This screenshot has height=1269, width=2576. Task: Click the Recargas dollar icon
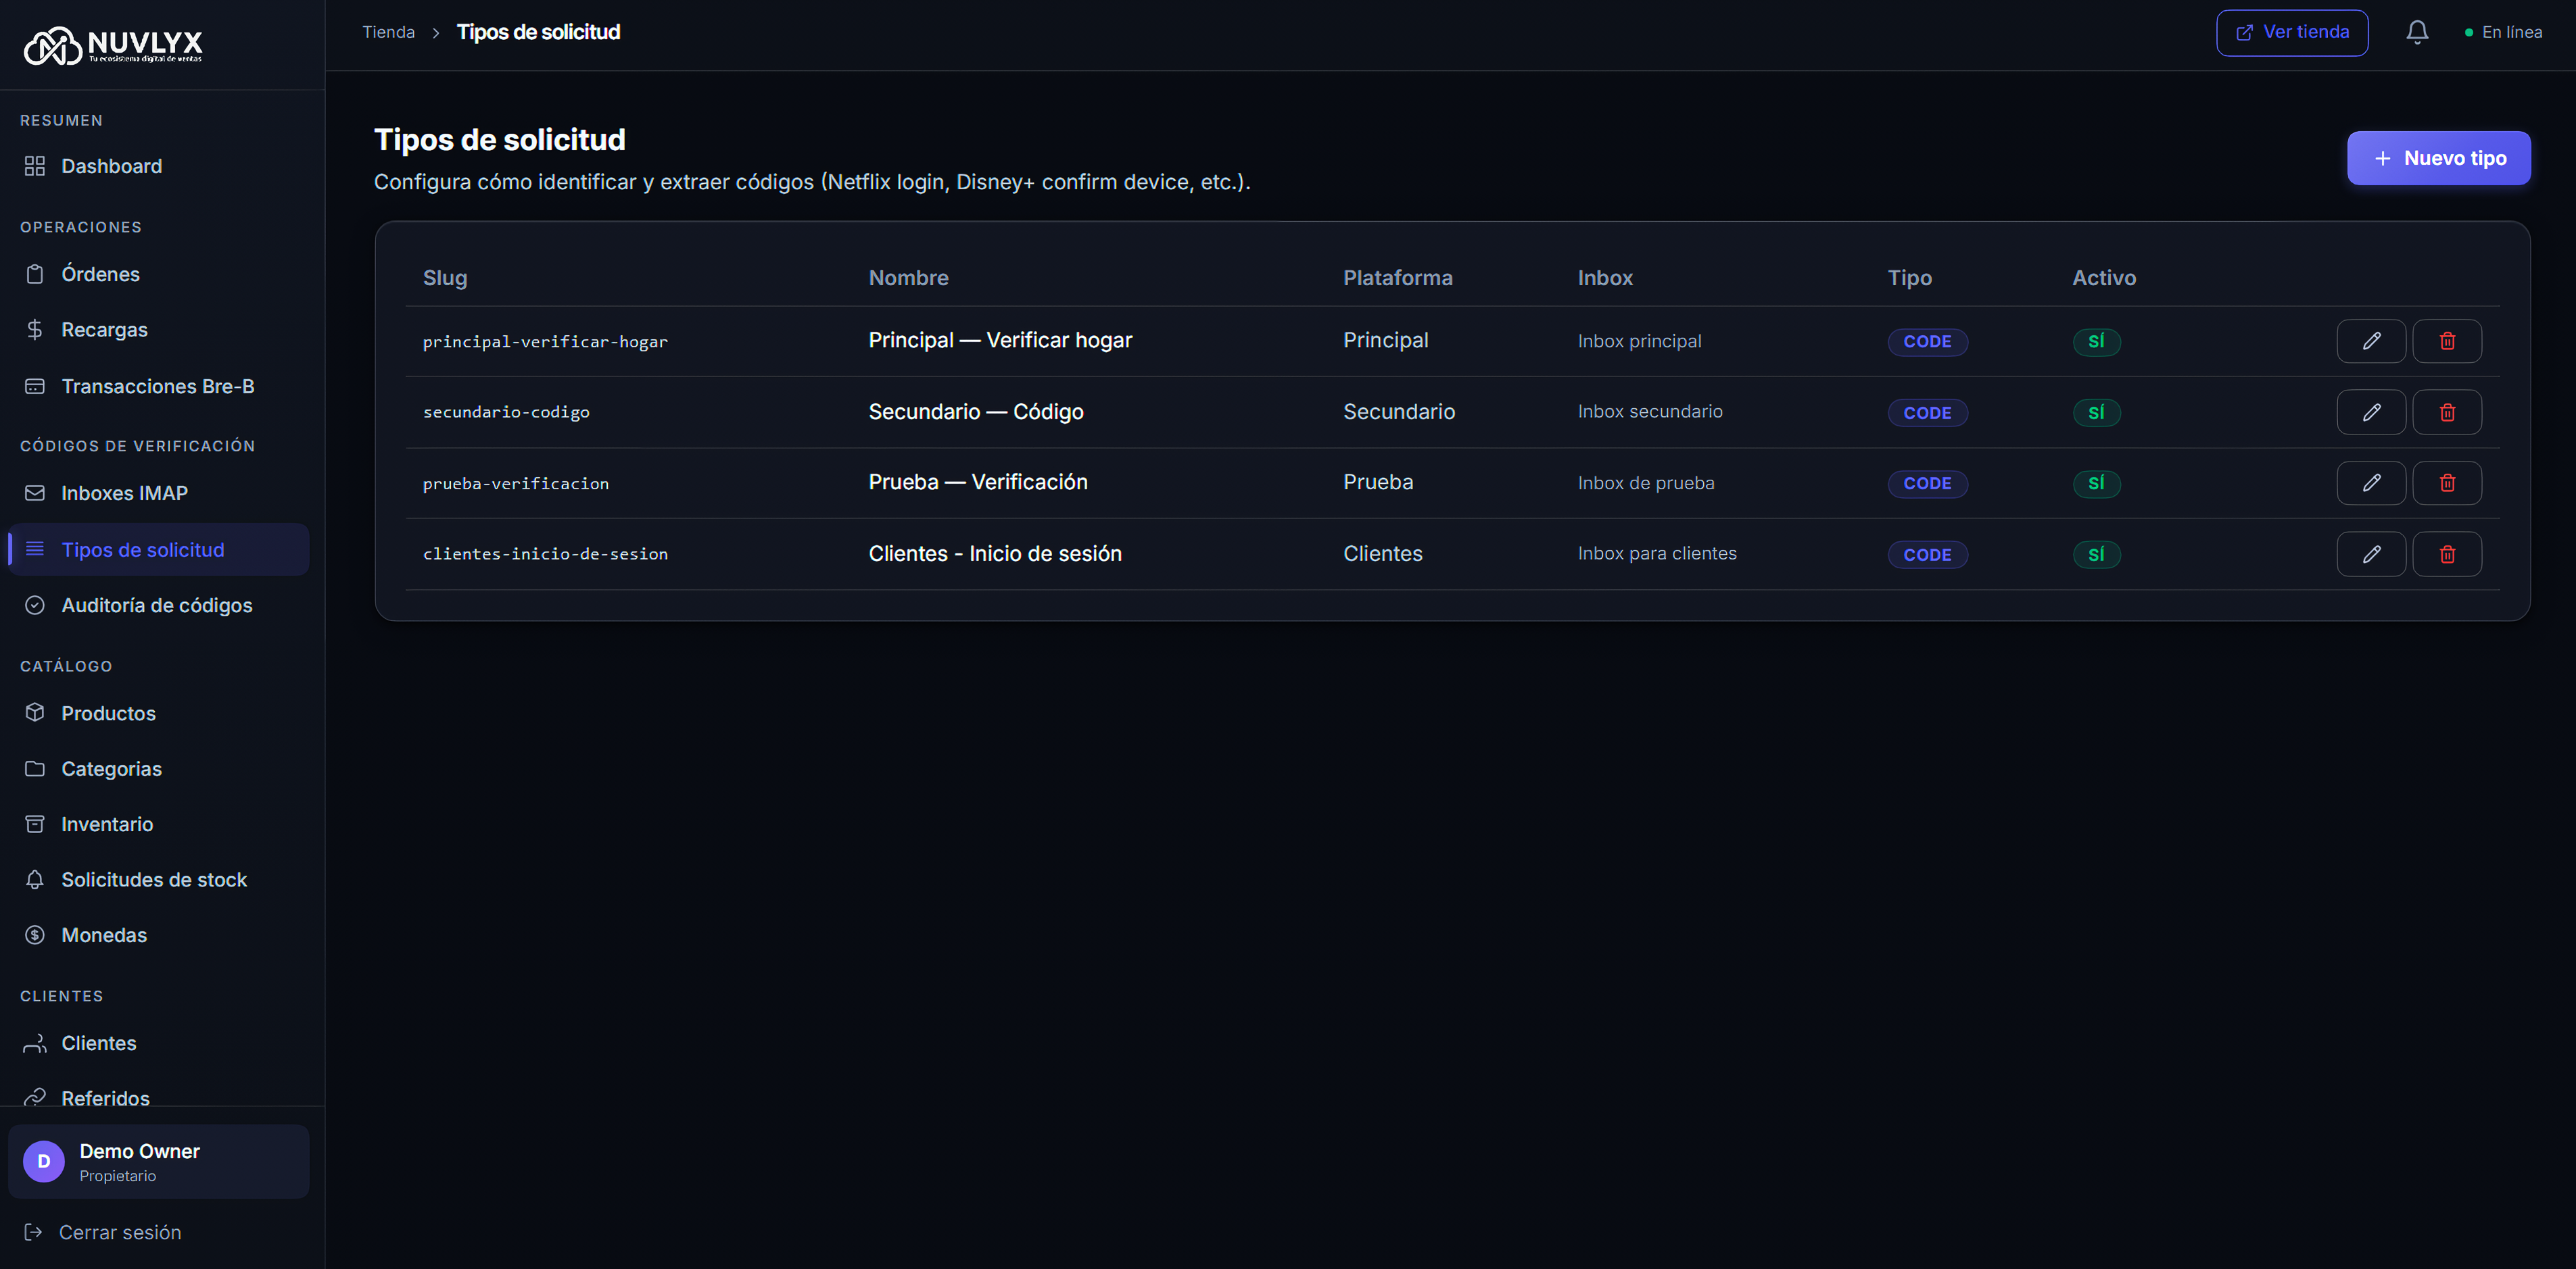(x=35, y=330)
